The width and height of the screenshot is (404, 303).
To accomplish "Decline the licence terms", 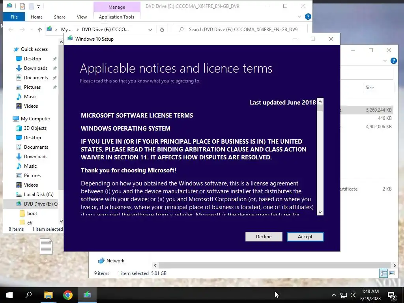I will click(264, 237).
